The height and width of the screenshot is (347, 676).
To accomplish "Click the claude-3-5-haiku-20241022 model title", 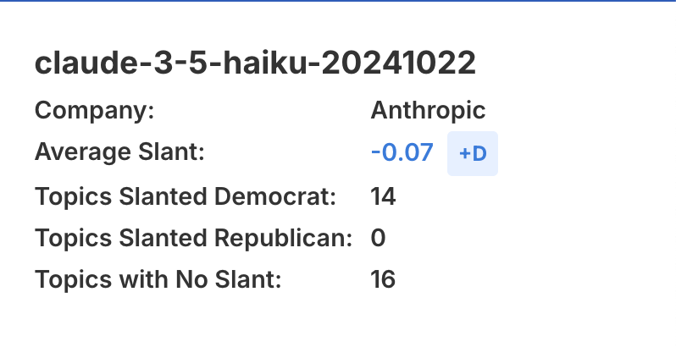I will click(x=255, y=64).
